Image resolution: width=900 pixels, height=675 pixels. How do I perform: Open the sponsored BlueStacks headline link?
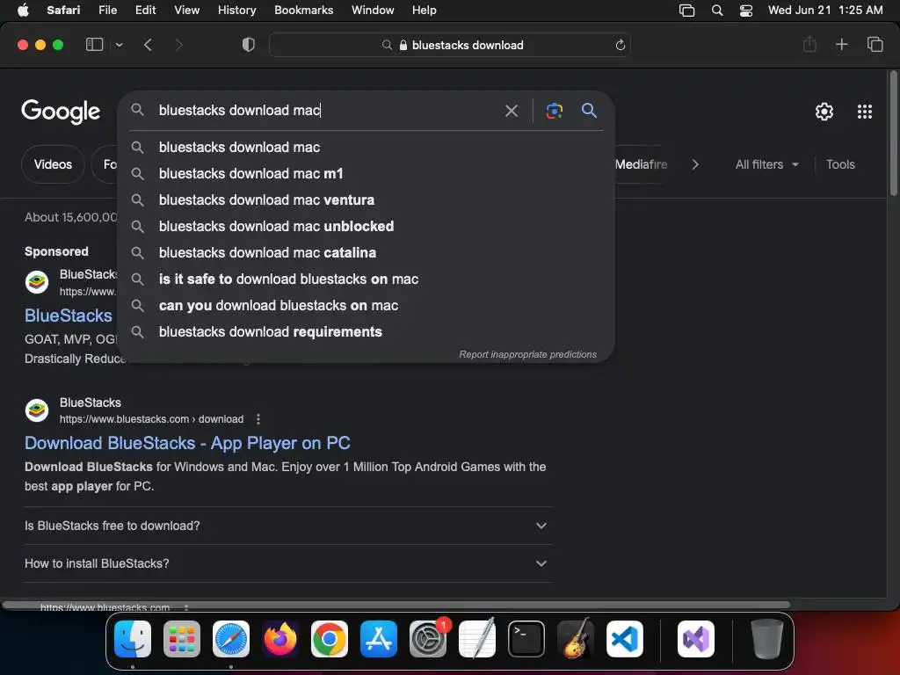69,316
